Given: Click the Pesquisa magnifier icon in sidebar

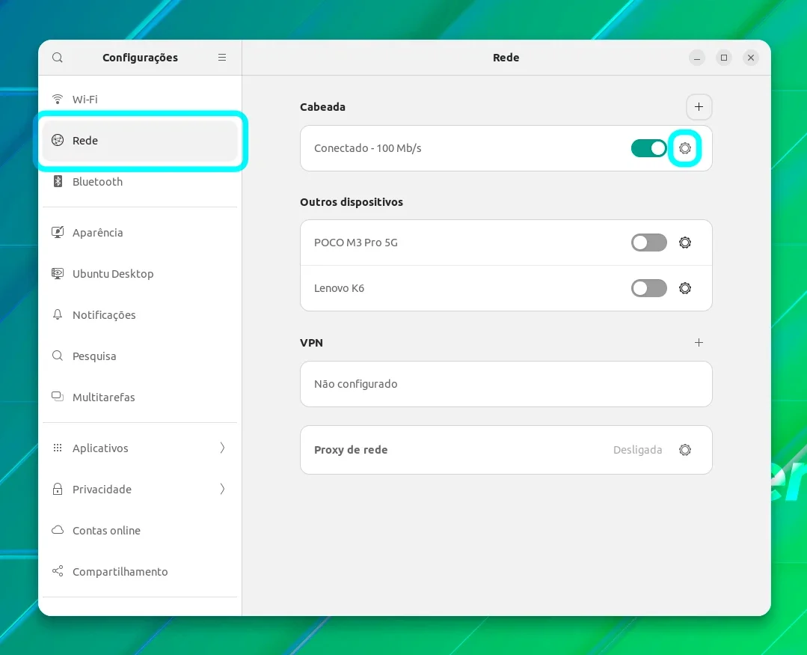Looking at the screenshot, I should click(x=58, y=356).
